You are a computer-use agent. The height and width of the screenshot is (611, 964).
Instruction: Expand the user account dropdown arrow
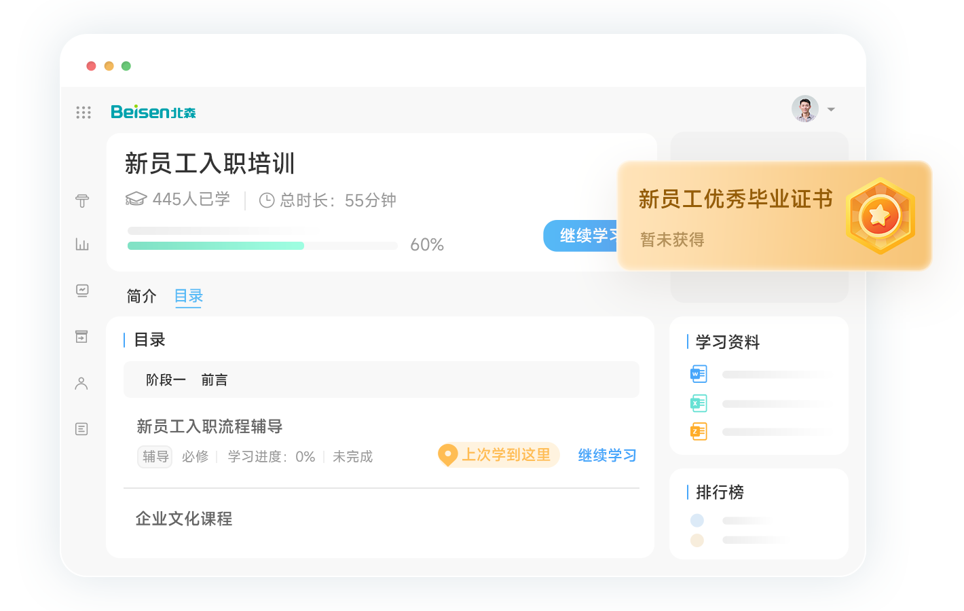[831, 109]
